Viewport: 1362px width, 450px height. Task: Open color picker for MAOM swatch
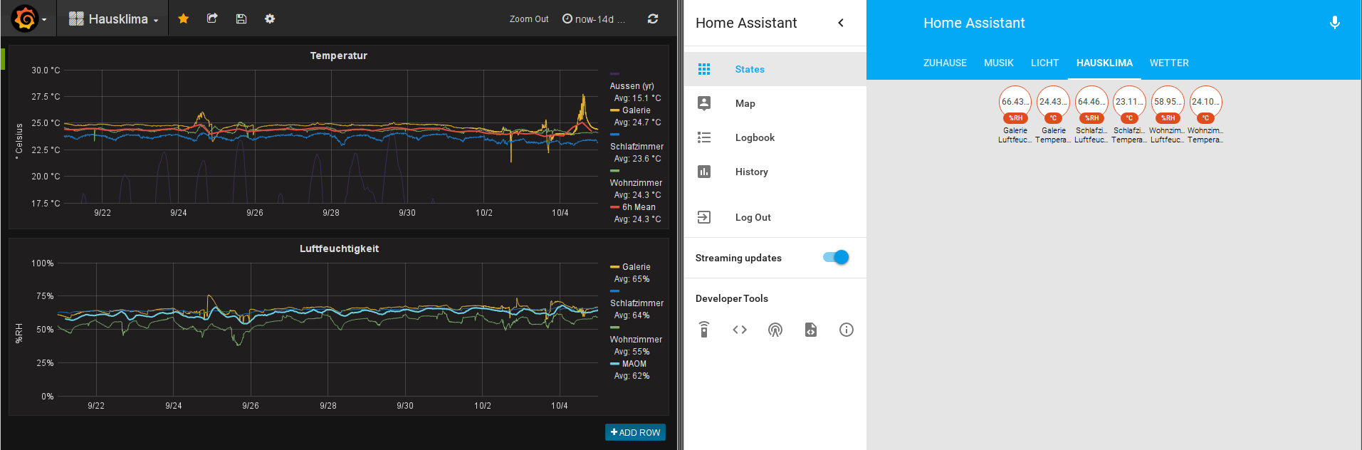pos(614,364)
